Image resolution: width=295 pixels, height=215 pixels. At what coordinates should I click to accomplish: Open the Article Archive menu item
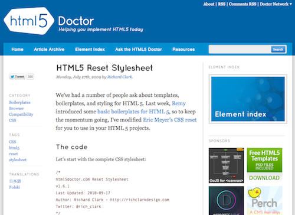49,50
